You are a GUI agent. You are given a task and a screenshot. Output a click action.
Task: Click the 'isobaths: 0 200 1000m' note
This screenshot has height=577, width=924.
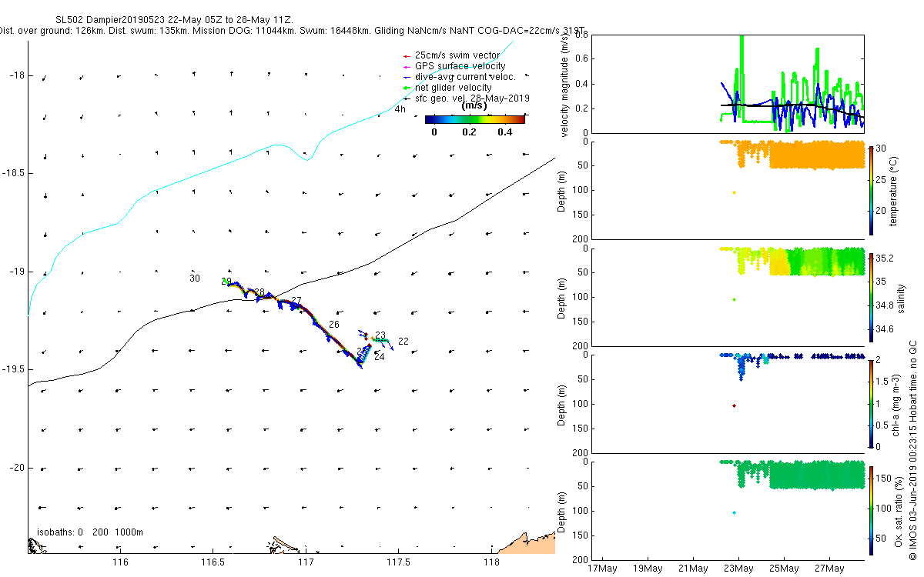click(90, 532)
